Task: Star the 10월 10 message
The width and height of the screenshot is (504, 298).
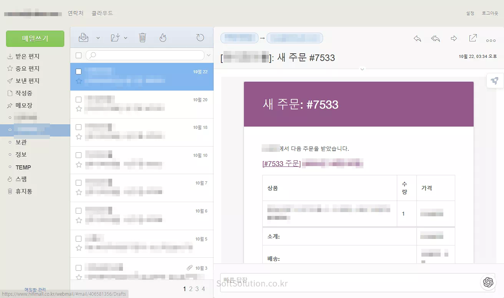Action: click(x=79, y=165)
